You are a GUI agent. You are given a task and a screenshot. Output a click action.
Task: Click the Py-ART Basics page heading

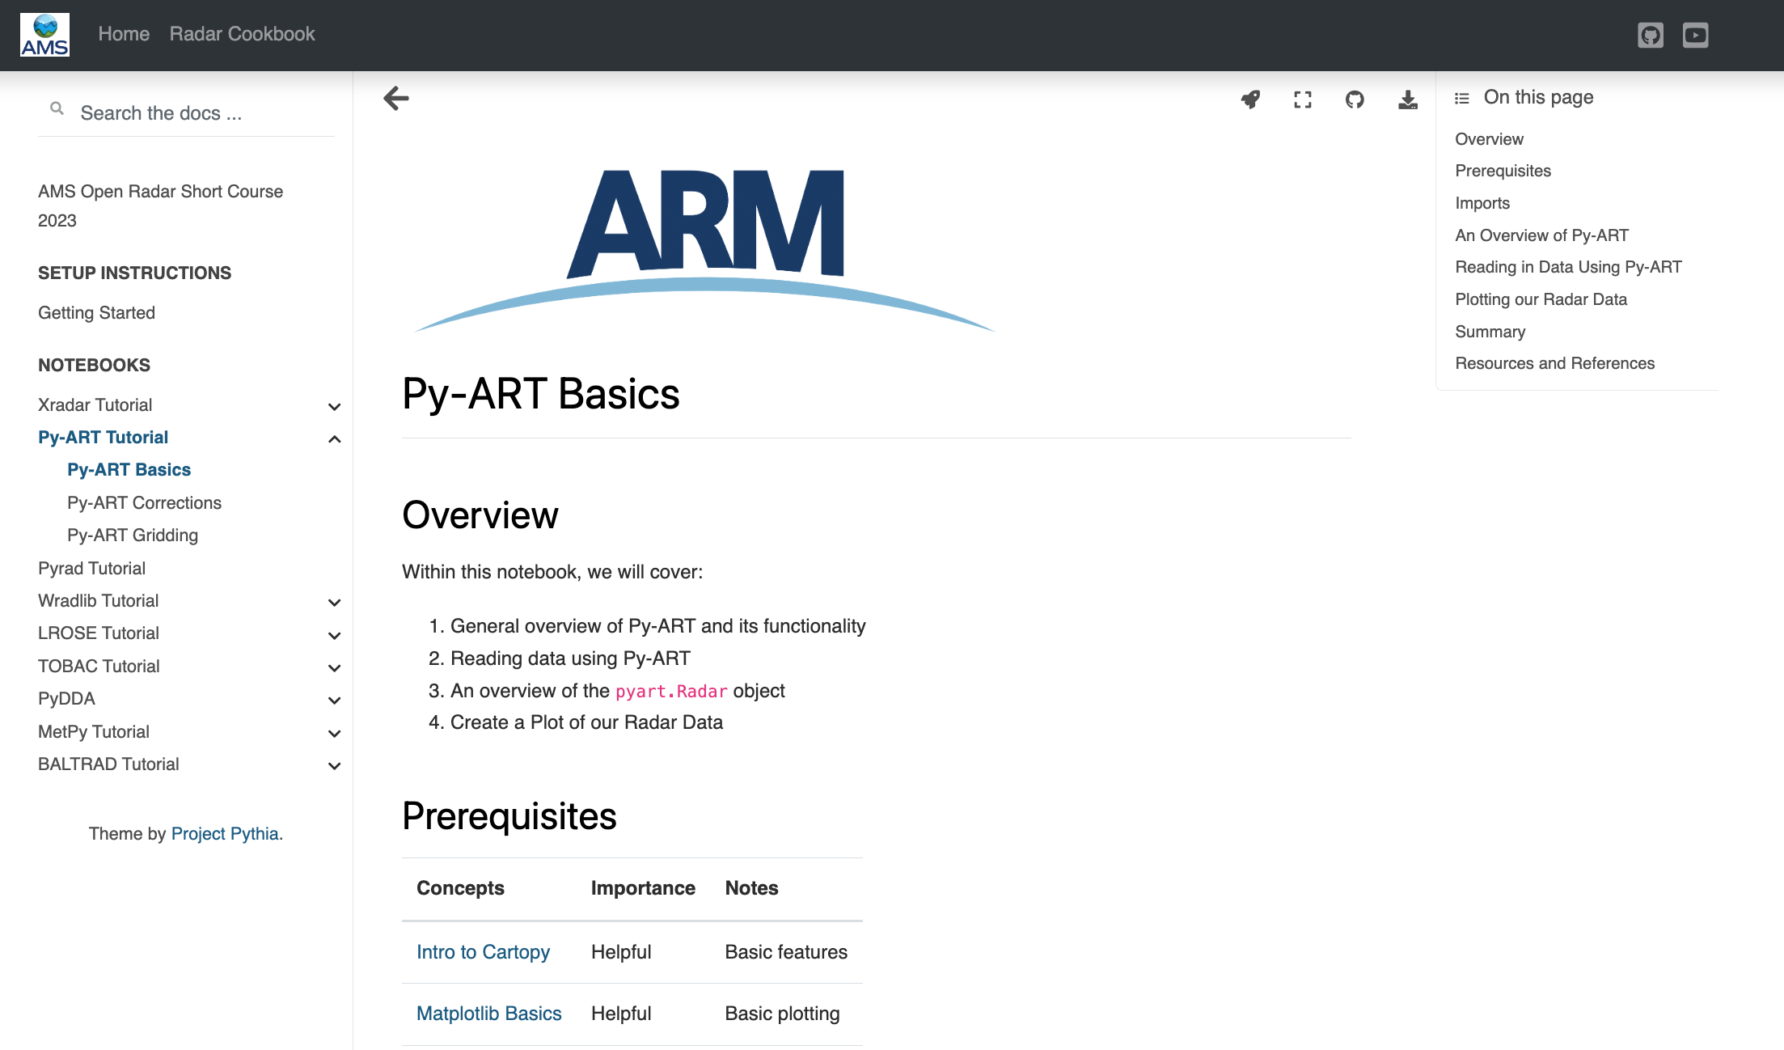pyautogui.click(x=540, y=394)
